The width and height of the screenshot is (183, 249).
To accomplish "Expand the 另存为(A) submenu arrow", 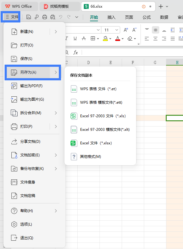I will point(56,72).
